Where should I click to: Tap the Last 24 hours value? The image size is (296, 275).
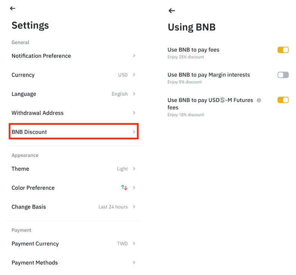(x=113, y=207)
